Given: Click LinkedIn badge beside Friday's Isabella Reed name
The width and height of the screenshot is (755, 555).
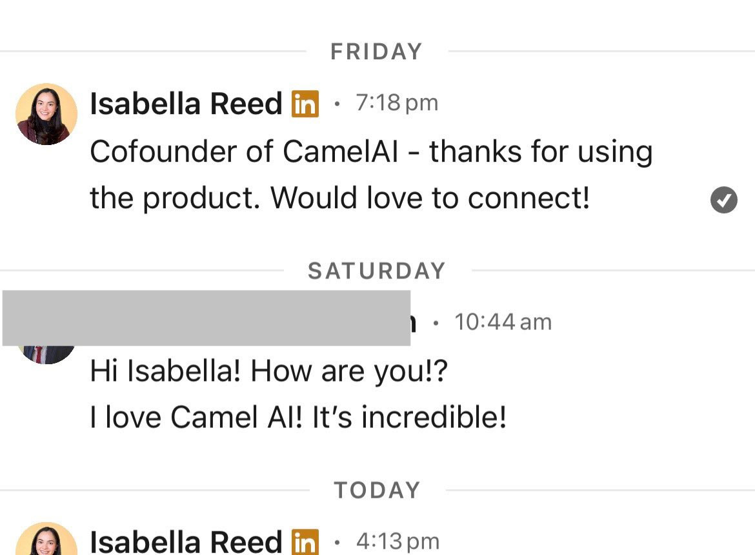Looking at the screenshot, I should (x=305, y=104).
